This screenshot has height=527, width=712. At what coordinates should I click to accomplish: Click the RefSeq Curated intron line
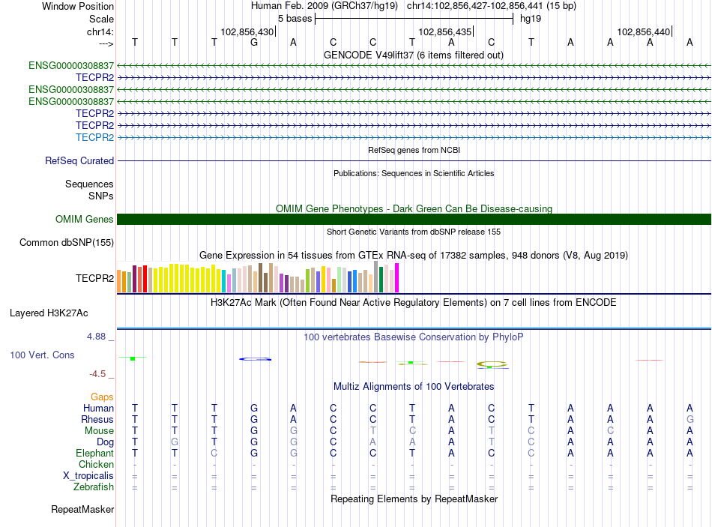414,161
